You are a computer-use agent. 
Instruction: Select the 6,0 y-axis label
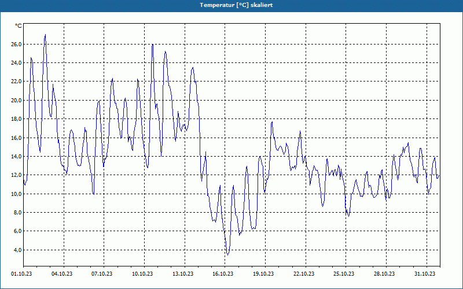click(17, 231)
